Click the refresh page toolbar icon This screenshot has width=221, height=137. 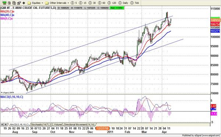14,3
